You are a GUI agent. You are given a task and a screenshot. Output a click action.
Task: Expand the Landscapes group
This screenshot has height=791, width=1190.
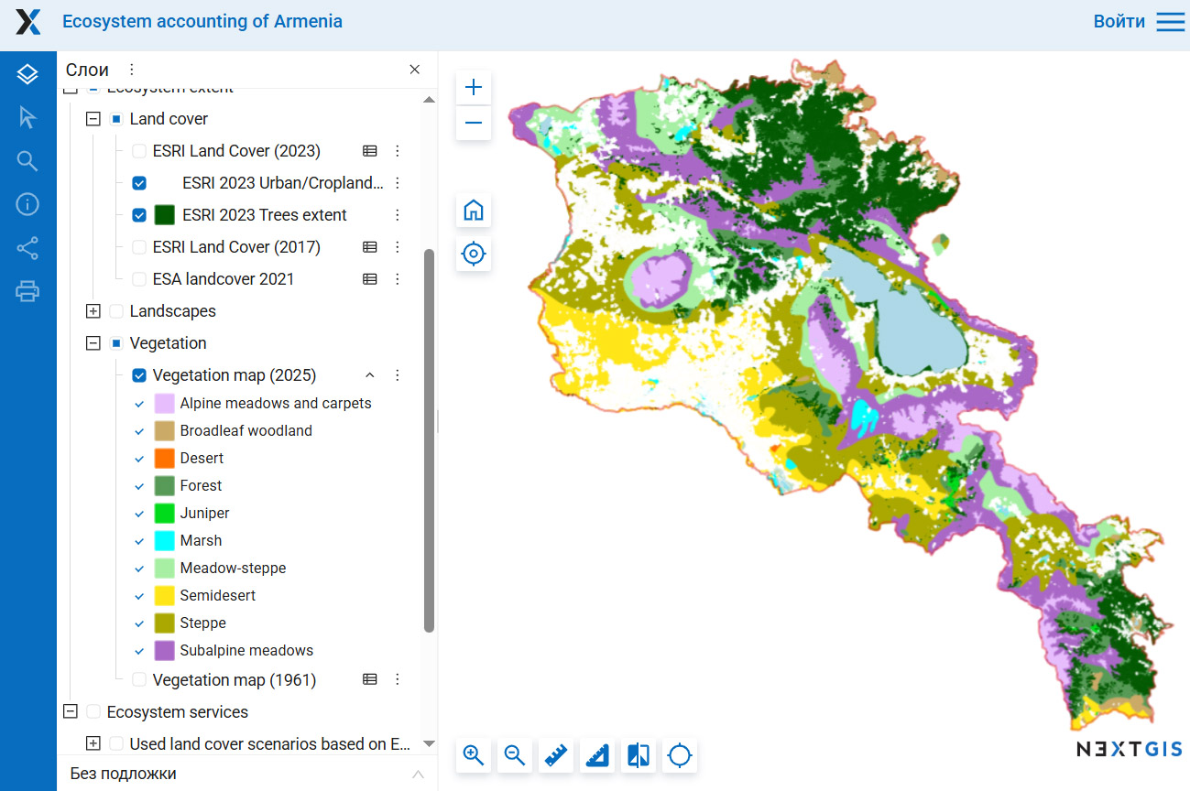point(93,311)
